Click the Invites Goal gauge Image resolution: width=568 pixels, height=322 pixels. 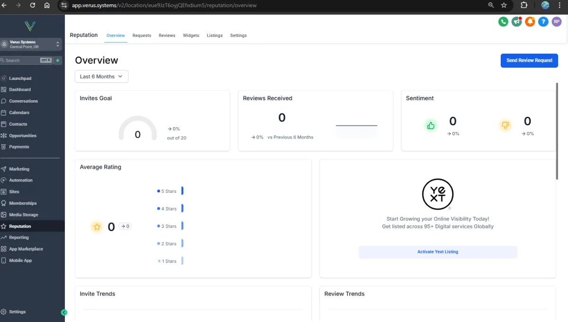tap(137, 128)
